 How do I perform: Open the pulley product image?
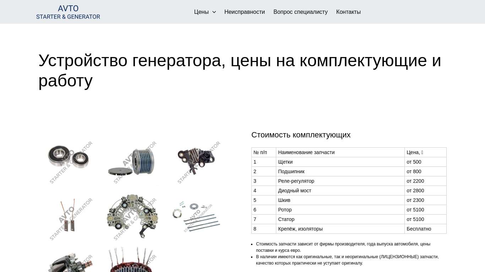click(x=132, y=161)
